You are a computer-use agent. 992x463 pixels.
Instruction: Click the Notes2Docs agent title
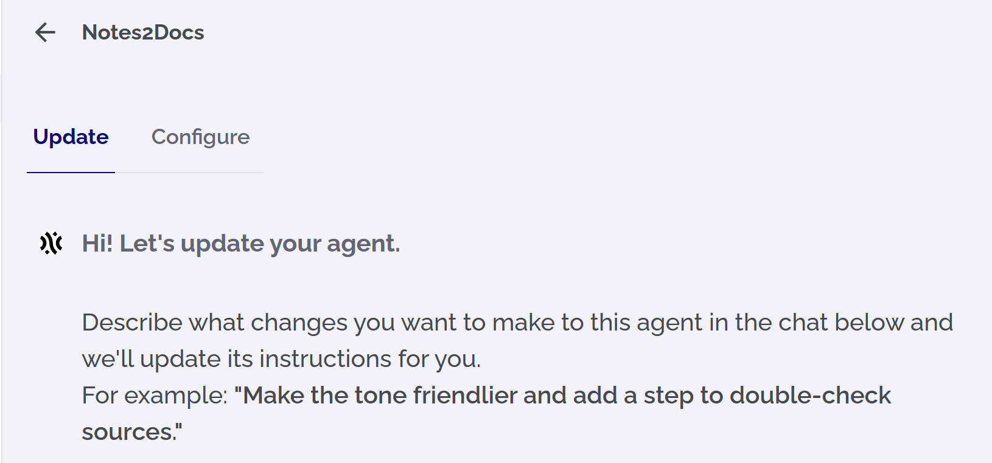pyautogui.click(x=143, y=33)
